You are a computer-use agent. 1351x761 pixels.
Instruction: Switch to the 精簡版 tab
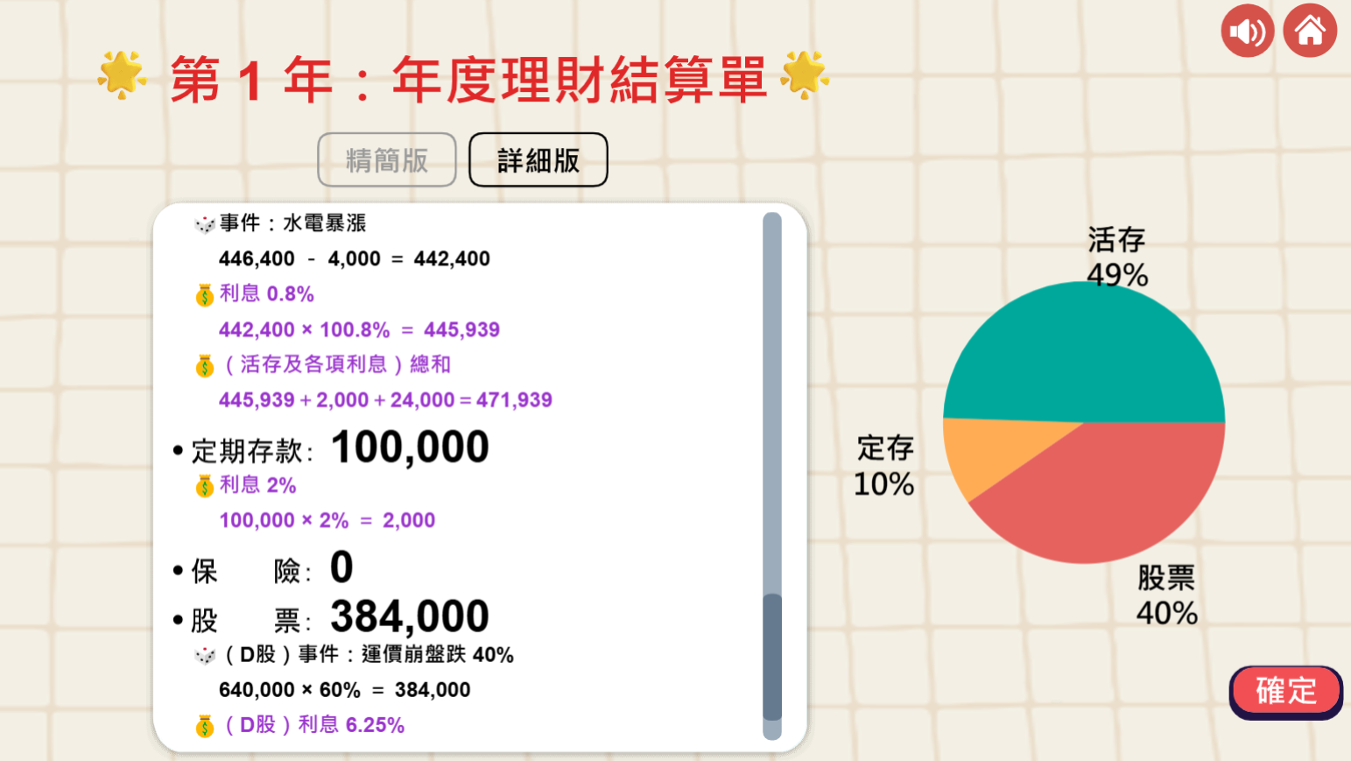(x=387, y=160)
